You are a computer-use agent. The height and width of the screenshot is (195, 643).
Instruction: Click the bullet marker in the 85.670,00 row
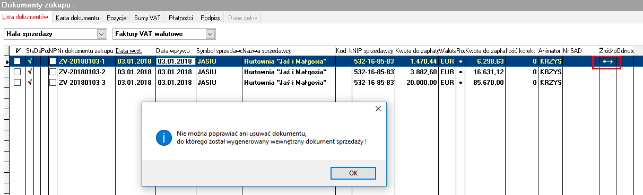point(460,83)
